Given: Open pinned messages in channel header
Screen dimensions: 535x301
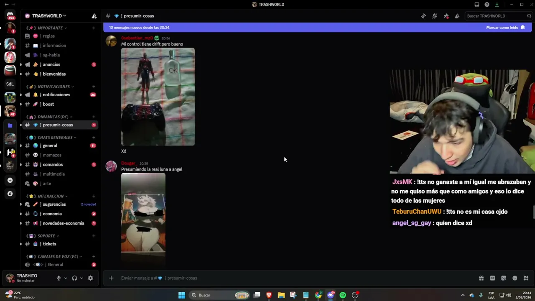Looking at the screenshot, I should pos(446,16).
